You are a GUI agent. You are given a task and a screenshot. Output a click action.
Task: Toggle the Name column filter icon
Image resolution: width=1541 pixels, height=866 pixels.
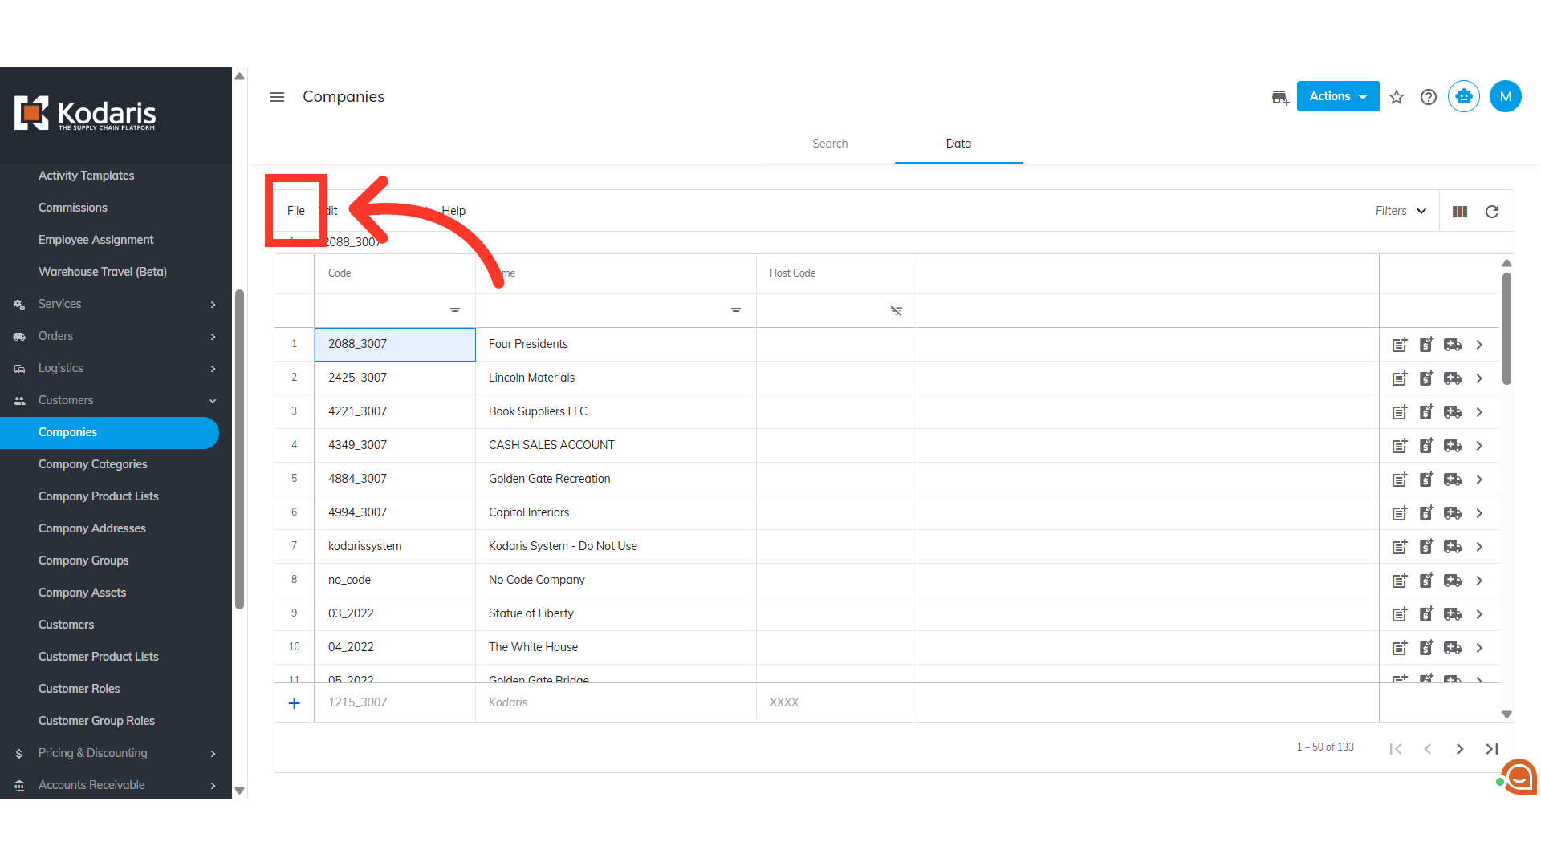coord(736,311)
